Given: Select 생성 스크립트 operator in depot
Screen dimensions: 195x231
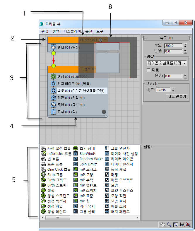Looking at the screenshot, I should (x=55, y=196).
